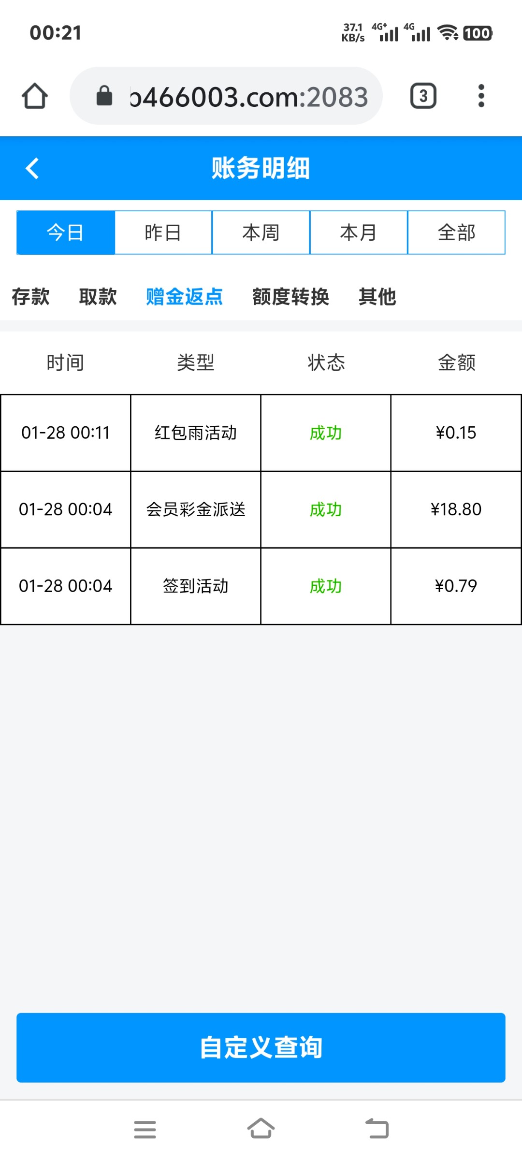The image size is (522, 1160).
Task: Tap the browser address bar URL
Action: 249,96
